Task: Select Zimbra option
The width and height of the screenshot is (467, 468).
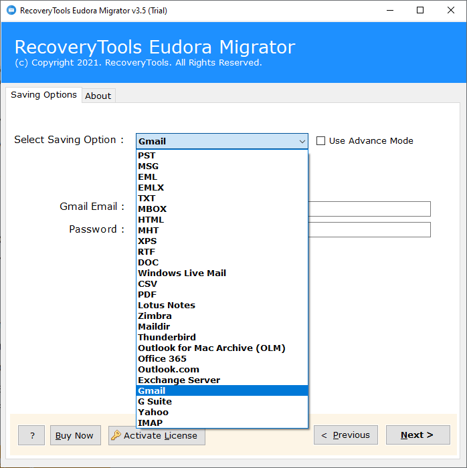Action: pos(222,316)
